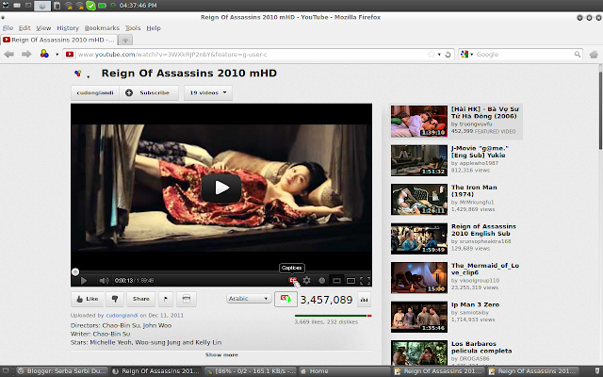This screenshot has height=377, width=603.
Task: Open Reign of Assassins 2010 English Sub
Action: (483, 230)
